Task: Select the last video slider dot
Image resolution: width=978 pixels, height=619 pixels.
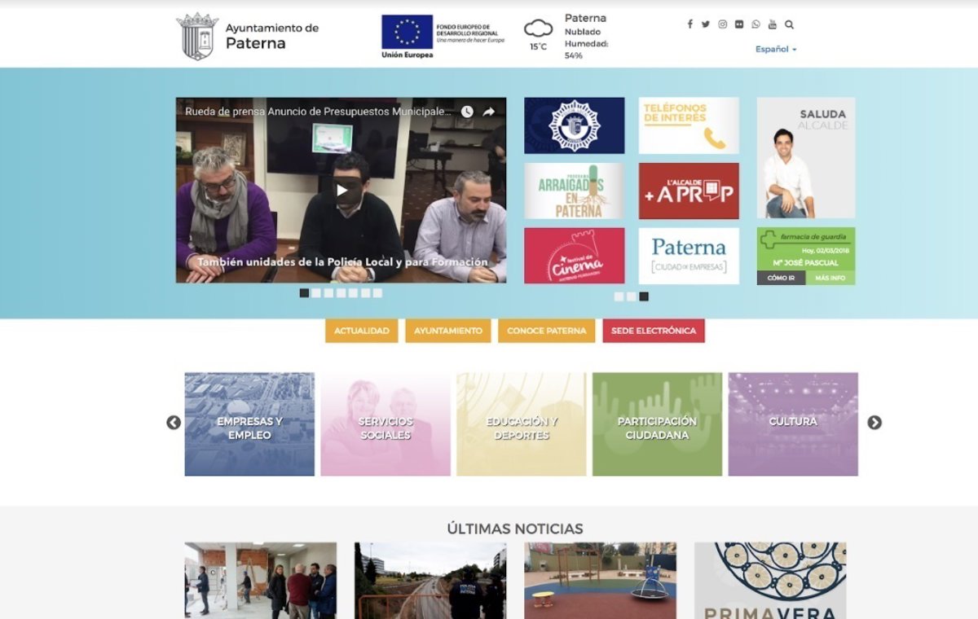Action: click(377, 293)
